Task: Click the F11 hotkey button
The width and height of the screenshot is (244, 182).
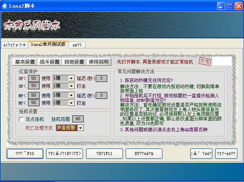Action: point(105,154)
